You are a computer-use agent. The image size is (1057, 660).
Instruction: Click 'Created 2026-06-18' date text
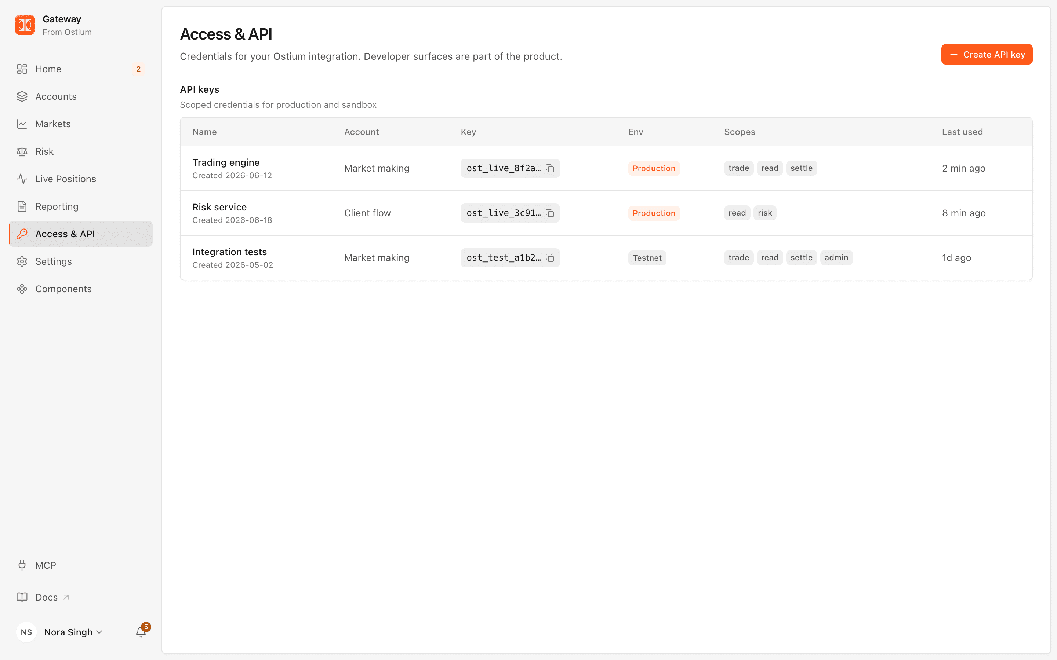click(232, 220)
